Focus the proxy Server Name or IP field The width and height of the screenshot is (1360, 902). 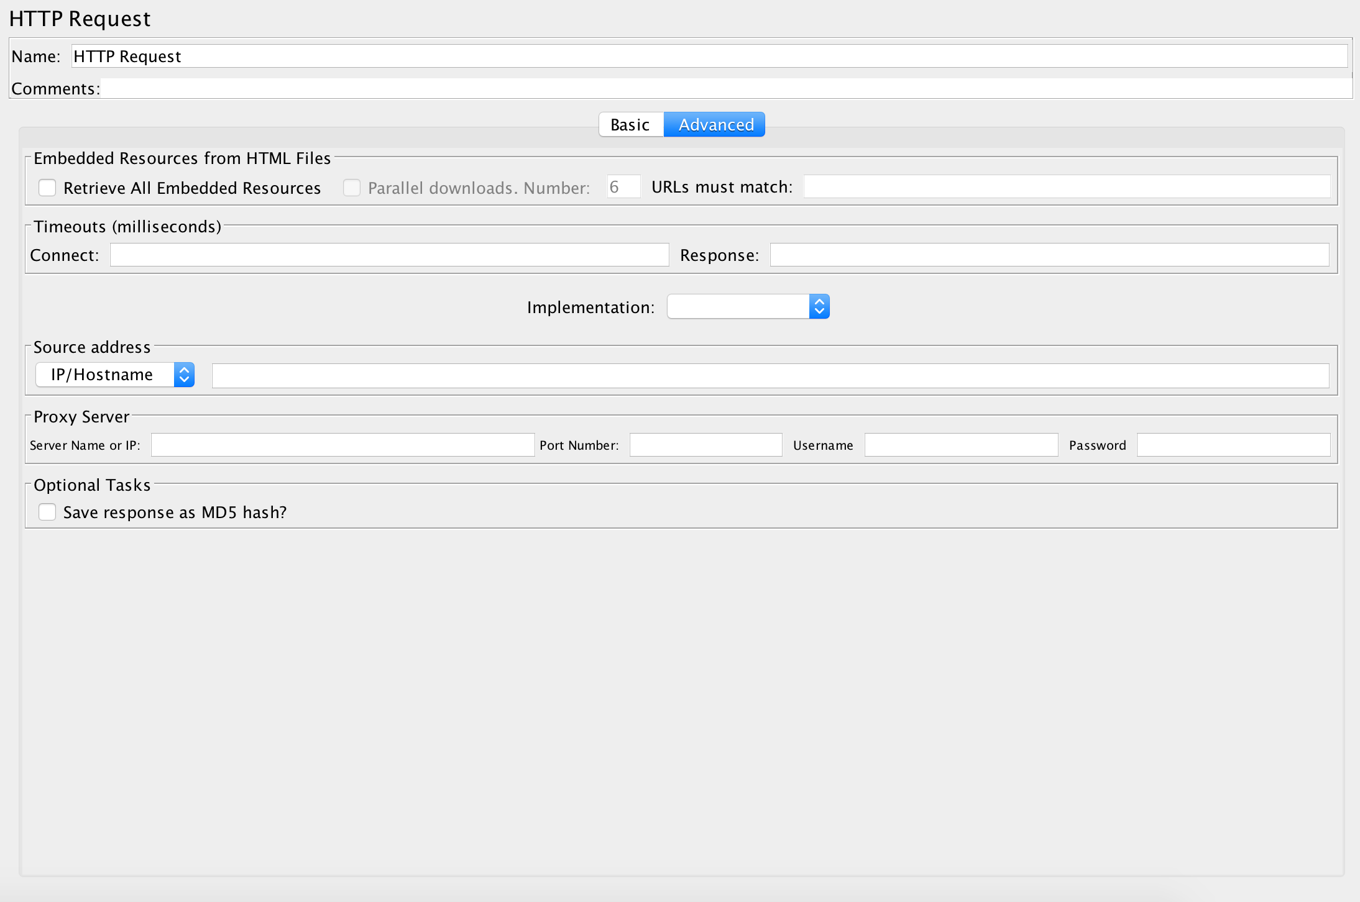click(x=342, y=445)
